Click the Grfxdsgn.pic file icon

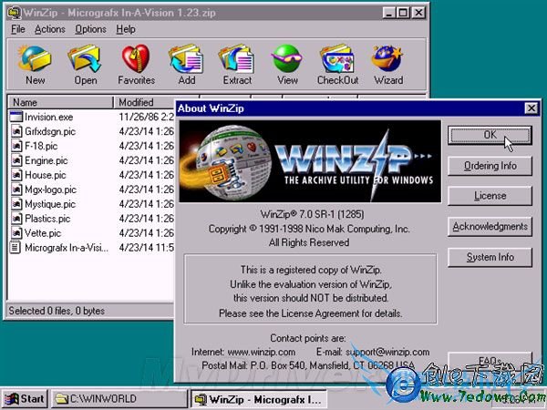pyautogui.click(x=15, y=131)
